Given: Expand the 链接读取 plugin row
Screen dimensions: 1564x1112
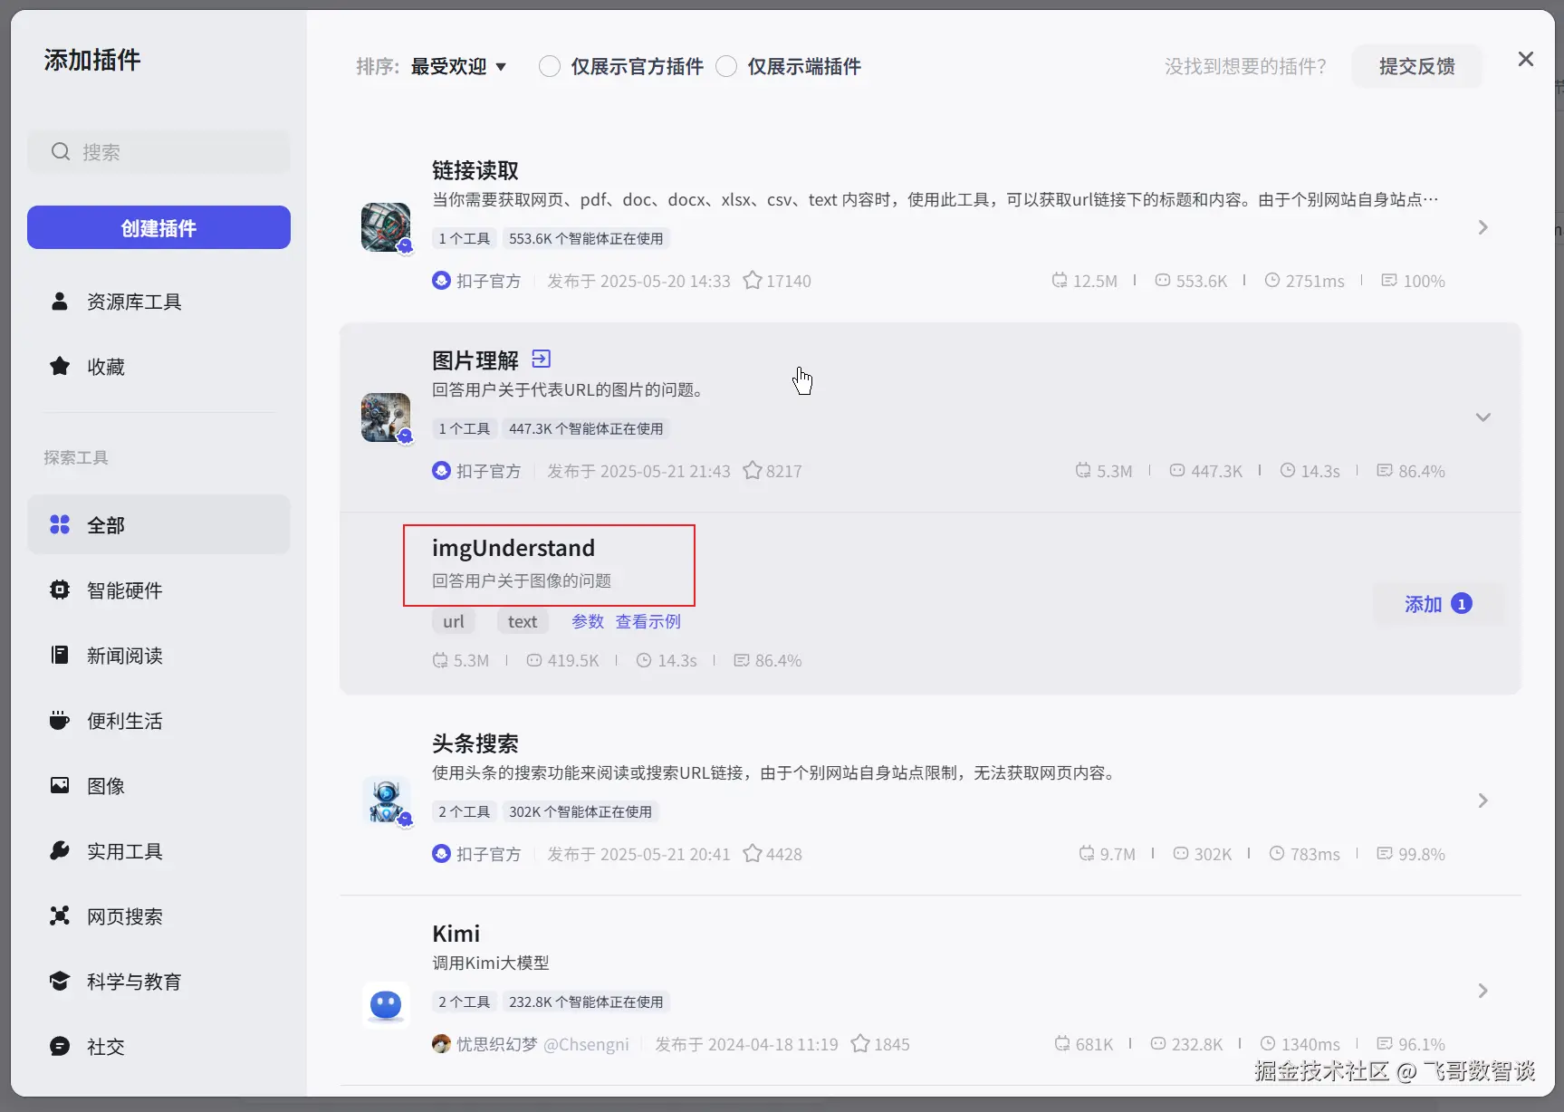Looking at the screenshot, I should [1482, 227].
